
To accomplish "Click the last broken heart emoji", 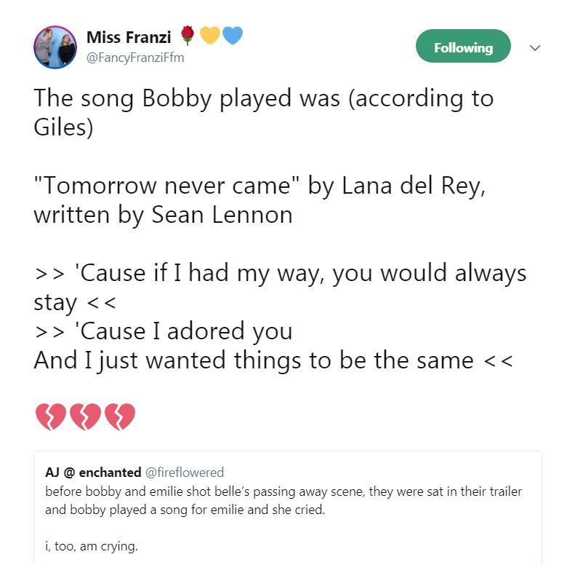I will point(120,417).
